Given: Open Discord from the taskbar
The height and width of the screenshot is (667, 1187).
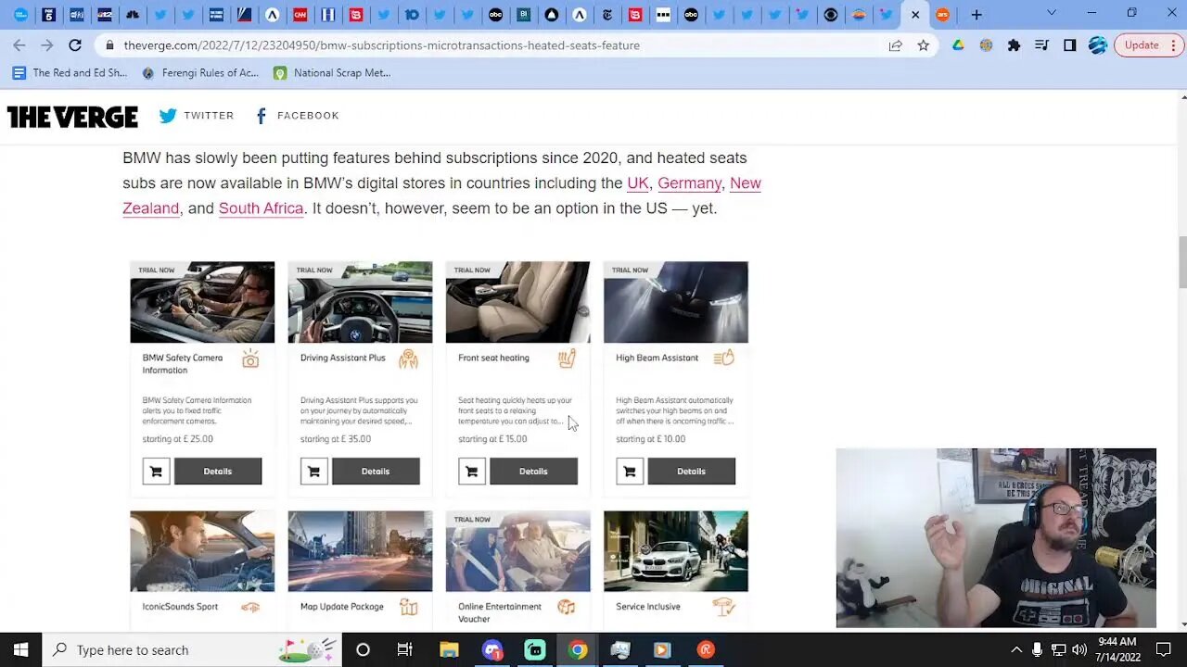Looking at the screenshot, I should 491,649.
